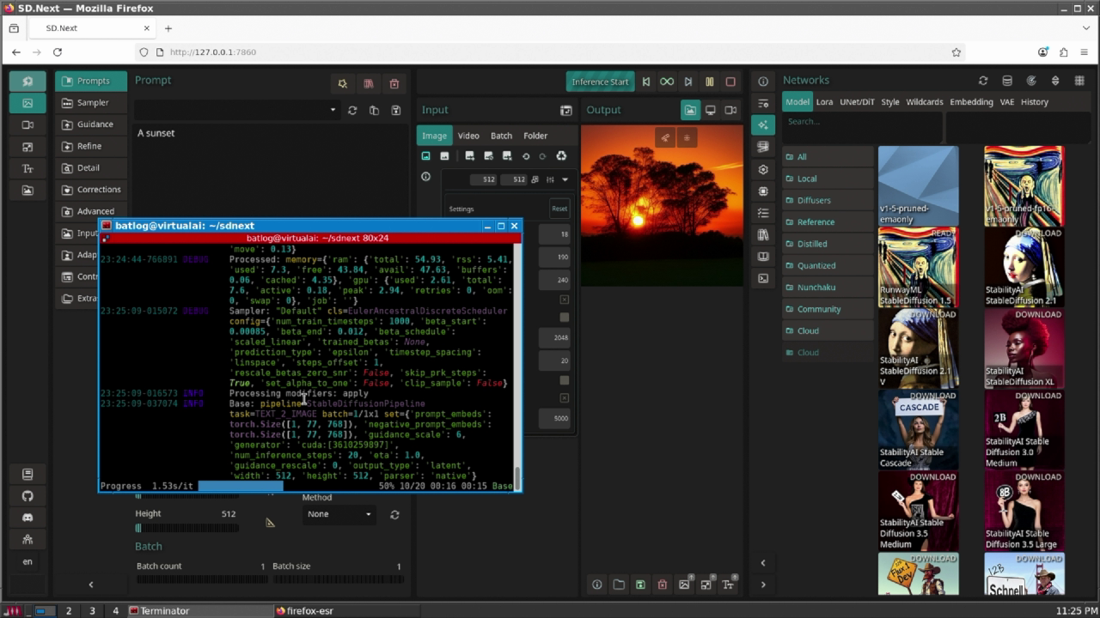Click the recycle icon in Input toolbar
The image size is (1100, 618).
pos(561,156)
